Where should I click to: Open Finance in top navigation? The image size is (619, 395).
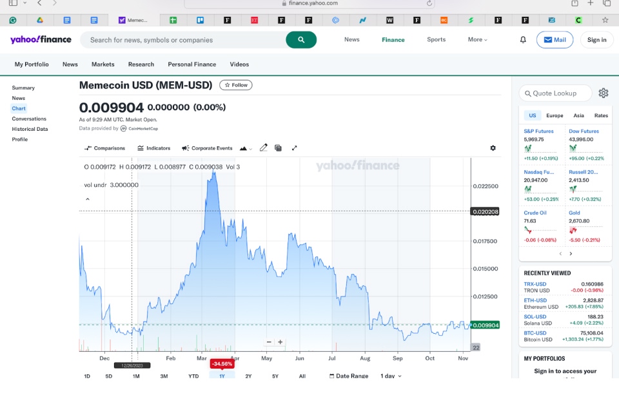(x=393, y=40)
